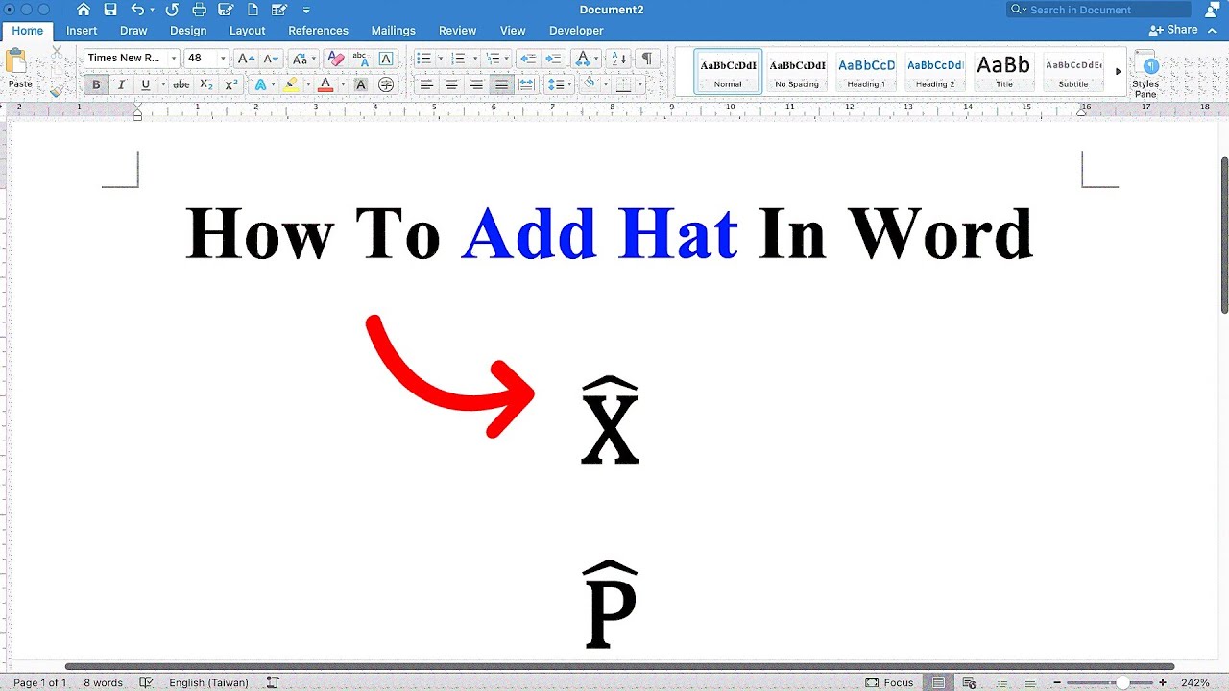Screen dimensions: 1229x691
Task: Toggle Italic formatting
Action: (x=121, y=85)
